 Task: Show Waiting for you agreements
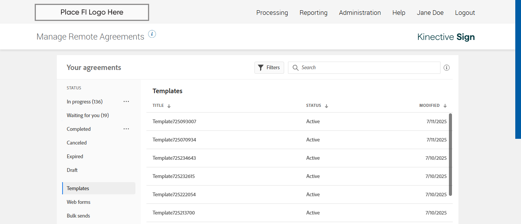(x=88, y=115)
